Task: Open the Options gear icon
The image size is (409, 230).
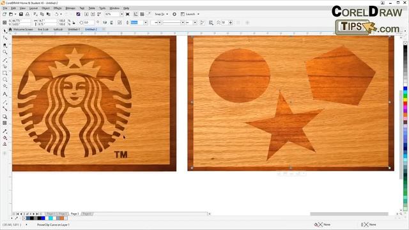Action: (x=174, y=14)
